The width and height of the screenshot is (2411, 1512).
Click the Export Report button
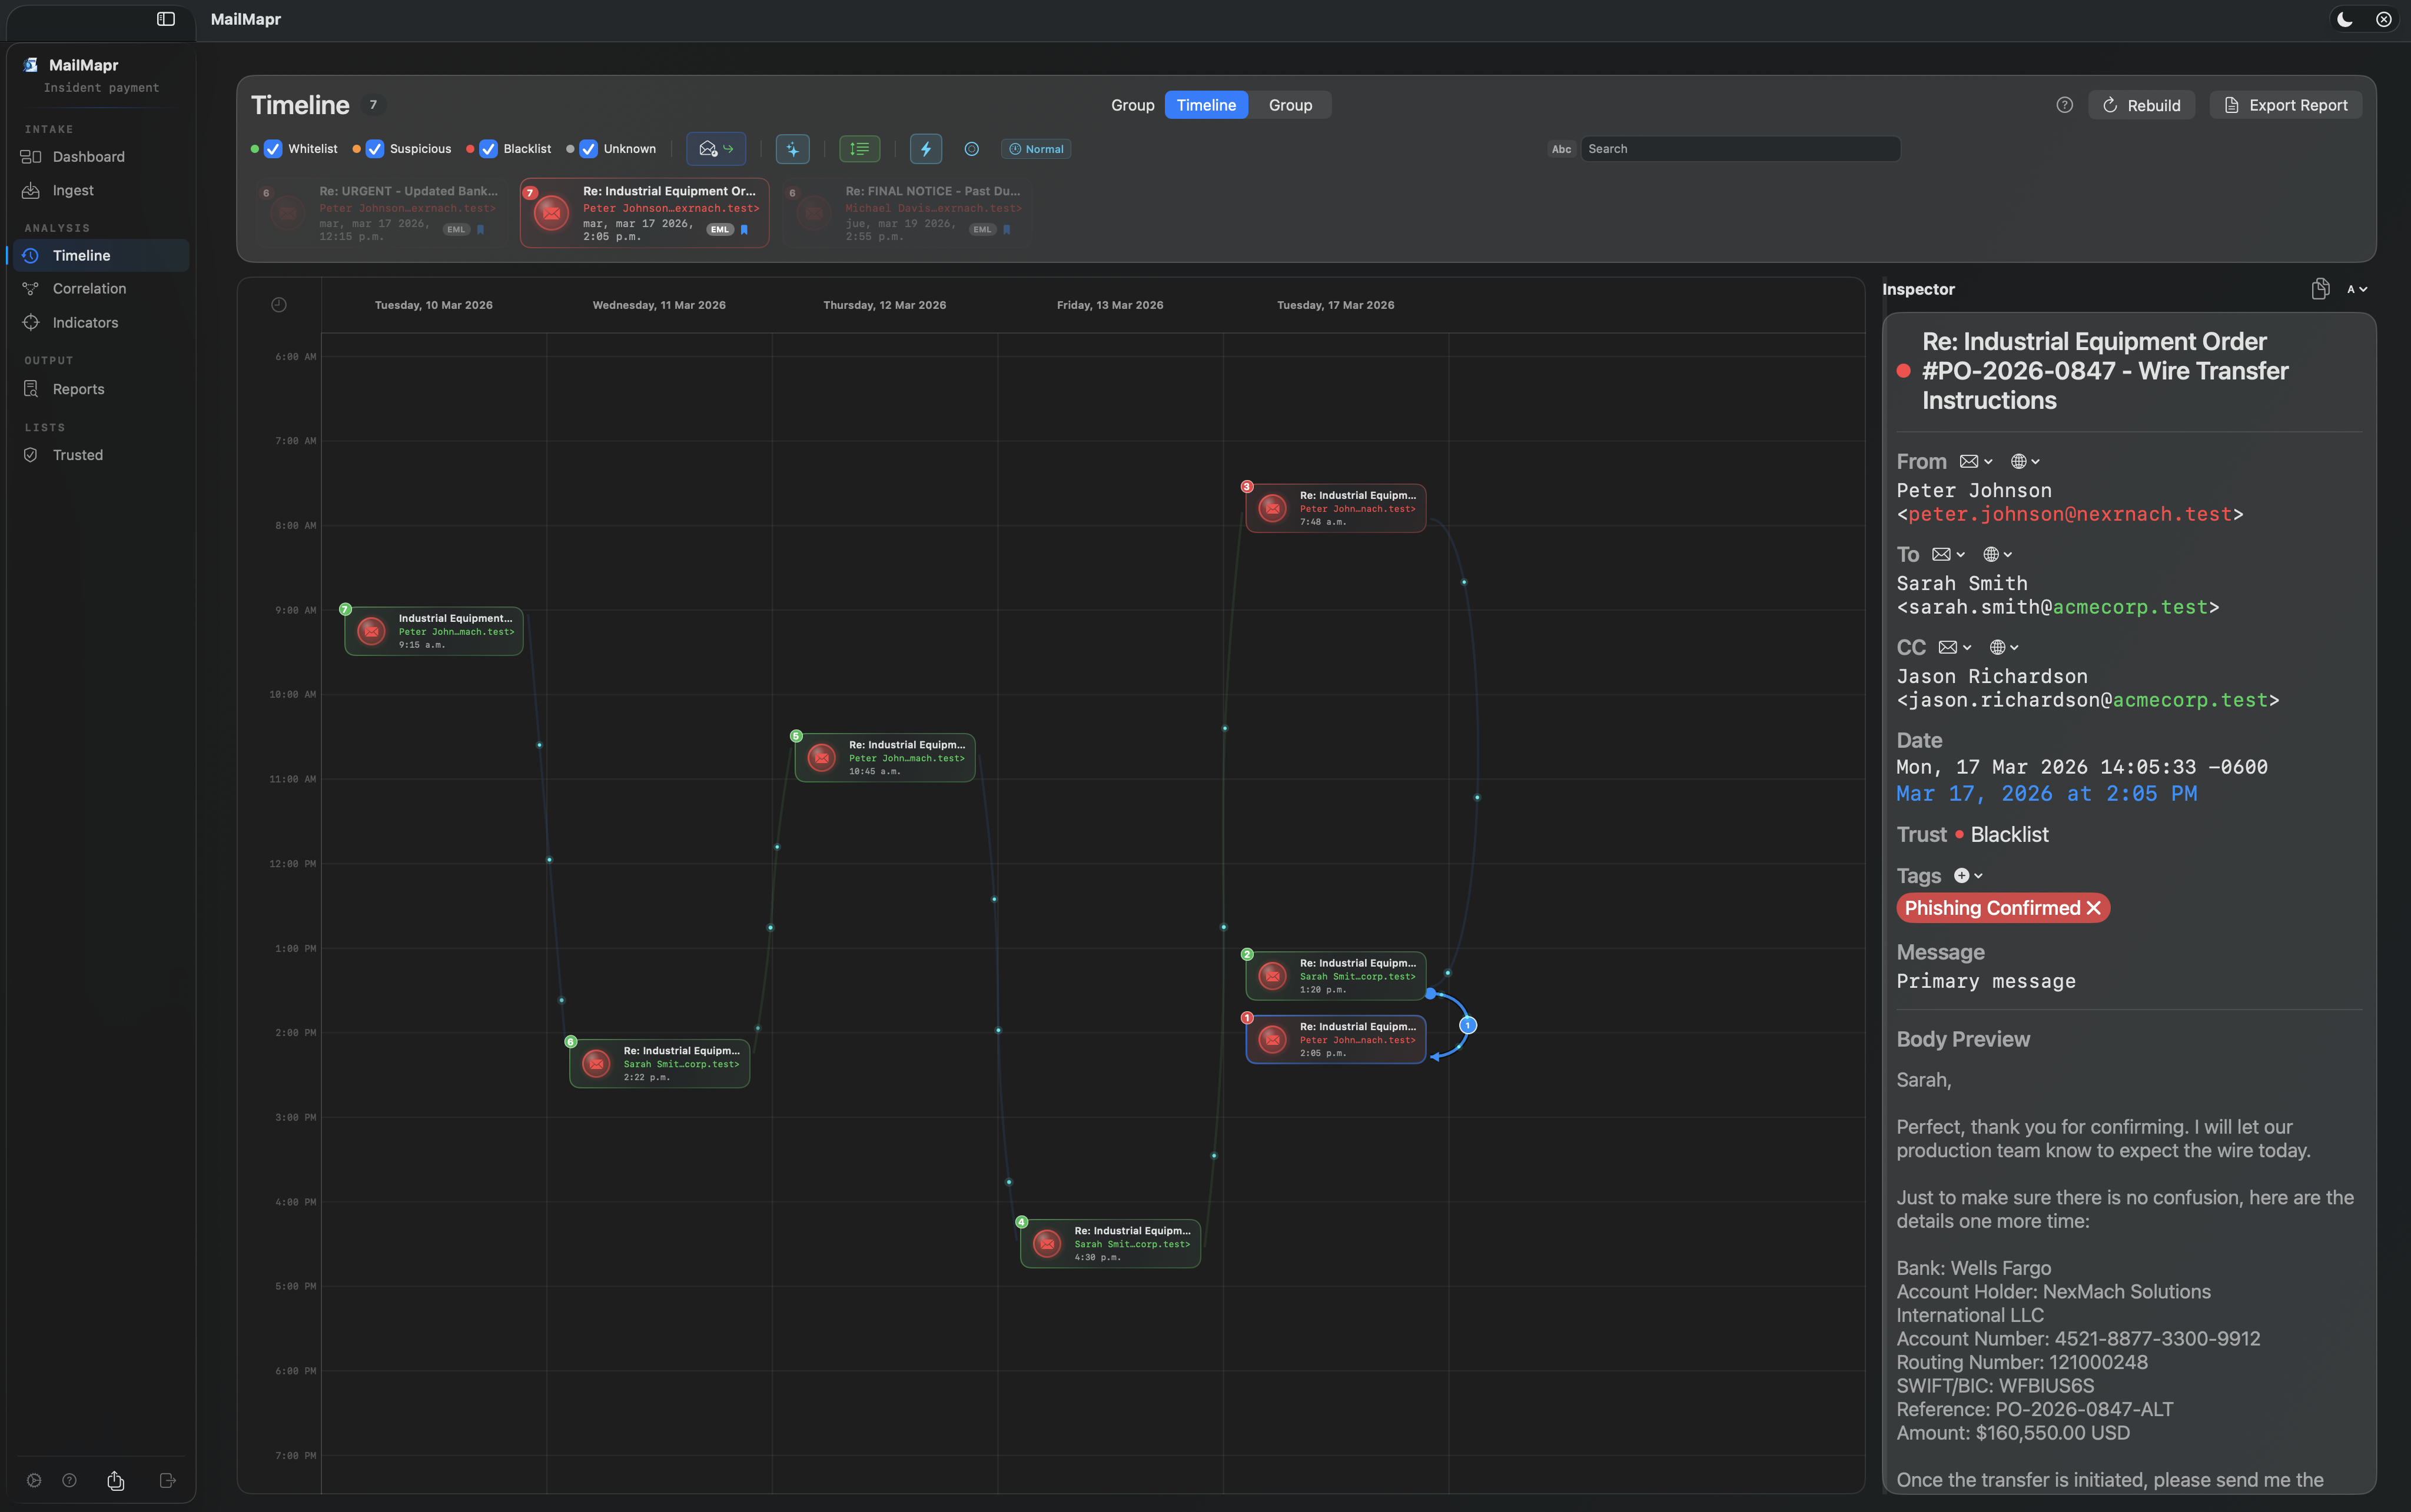[x=2285, y=104]
